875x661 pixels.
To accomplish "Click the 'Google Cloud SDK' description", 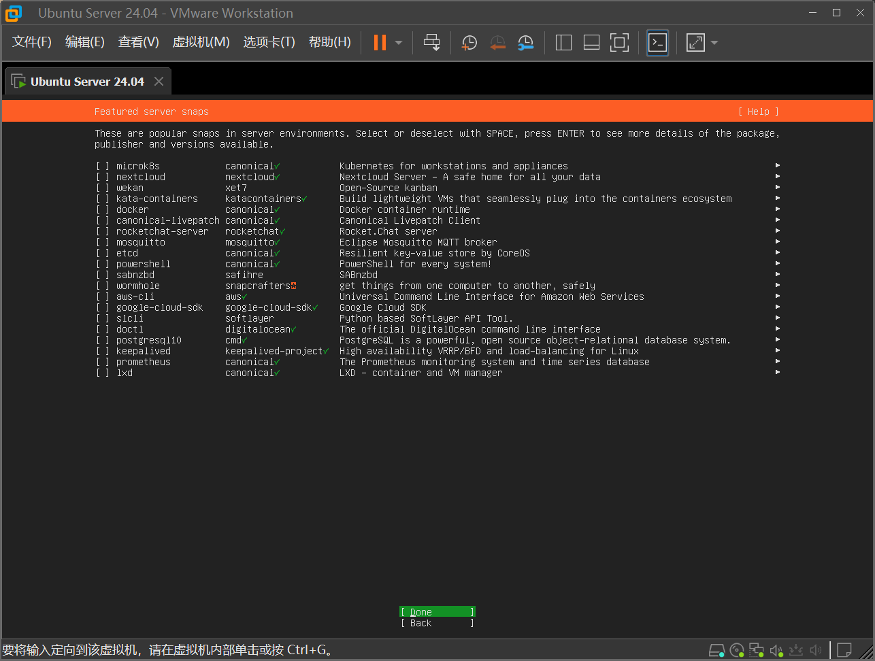I will click(383, 307).
